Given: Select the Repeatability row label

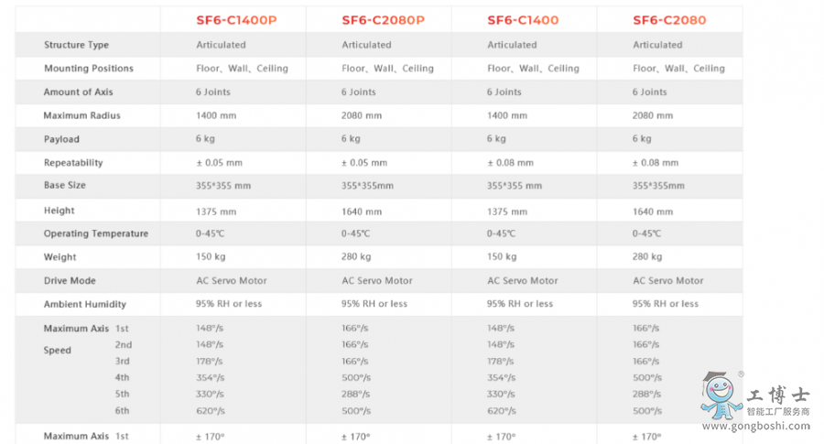Looking at the screenshot, I should coord(73,163).
